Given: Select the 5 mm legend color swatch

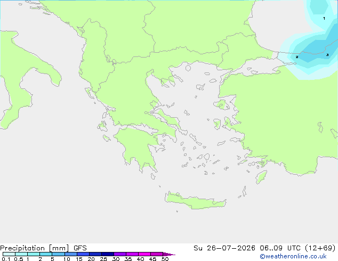Looking at the screenshot, I should point(58,254).
